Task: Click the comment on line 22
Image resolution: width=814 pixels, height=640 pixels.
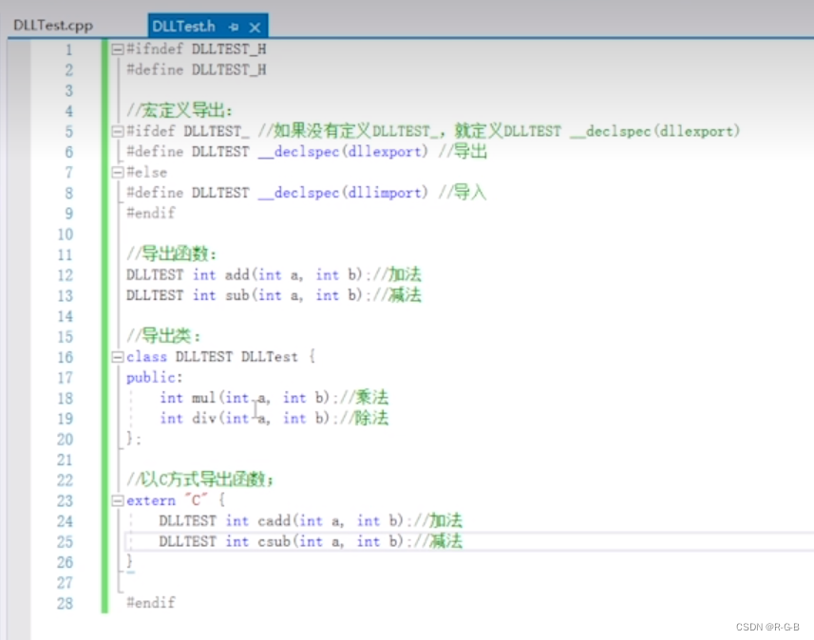Action: tap(199, 480)
